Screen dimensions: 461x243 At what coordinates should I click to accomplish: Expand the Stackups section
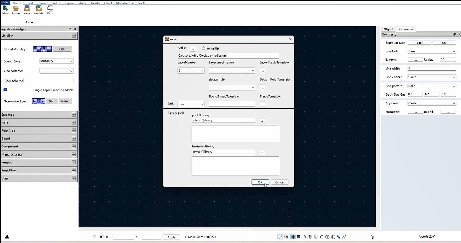click(x=74, y=115)
